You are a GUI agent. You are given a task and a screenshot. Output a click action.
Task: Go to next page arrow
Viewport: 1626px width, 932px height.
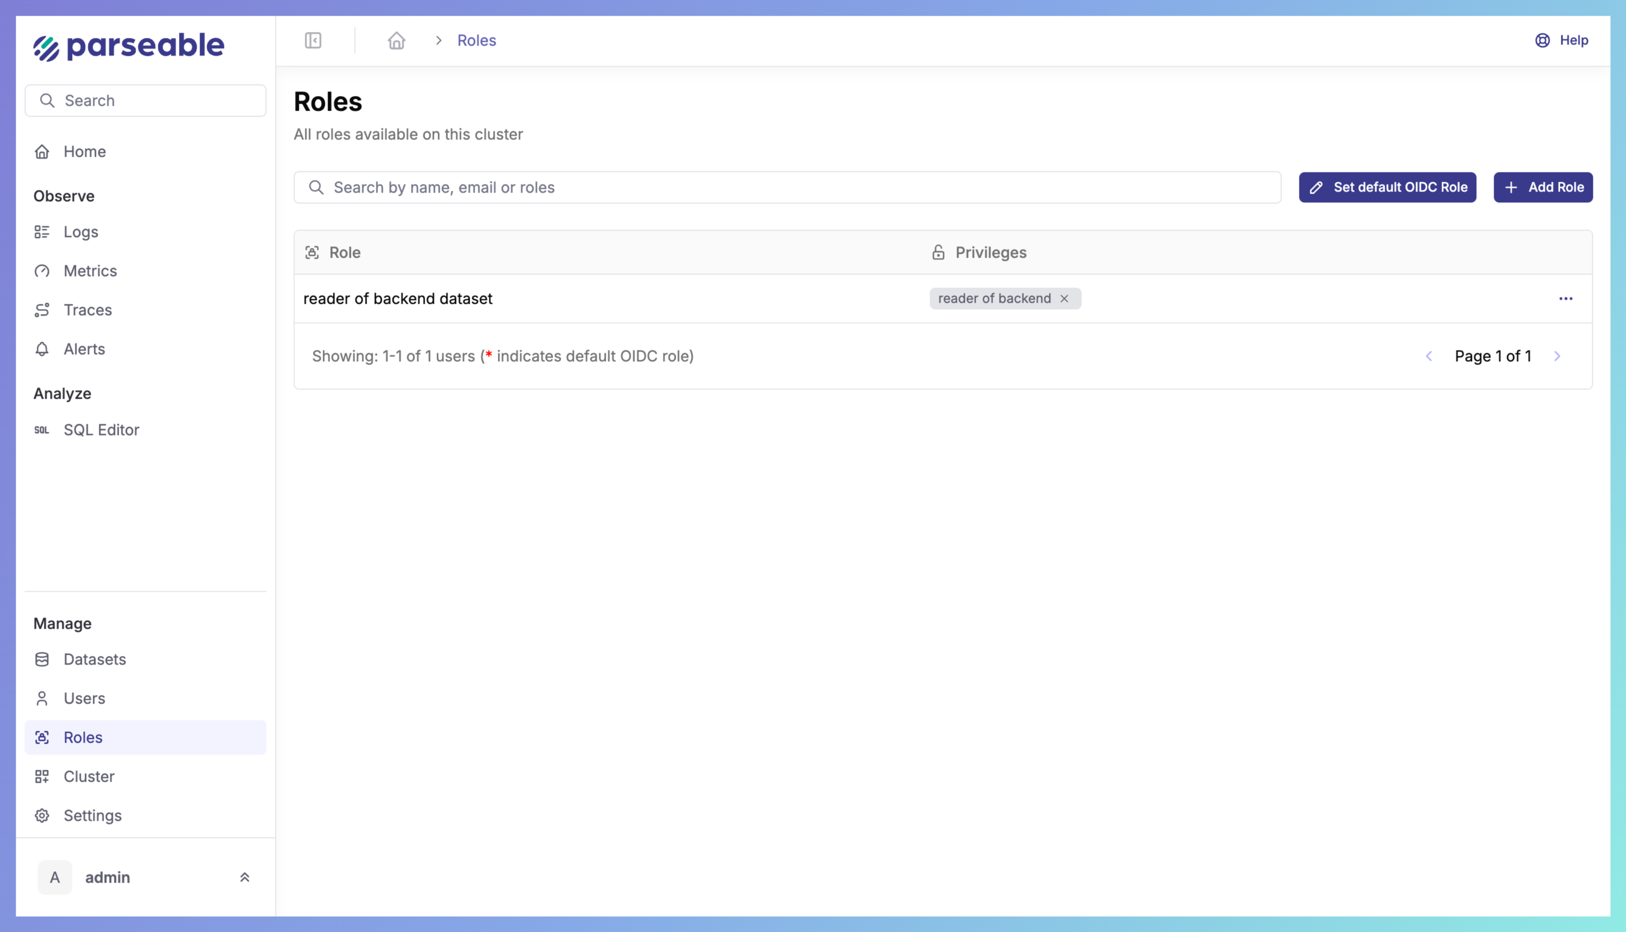point(1557,356)
